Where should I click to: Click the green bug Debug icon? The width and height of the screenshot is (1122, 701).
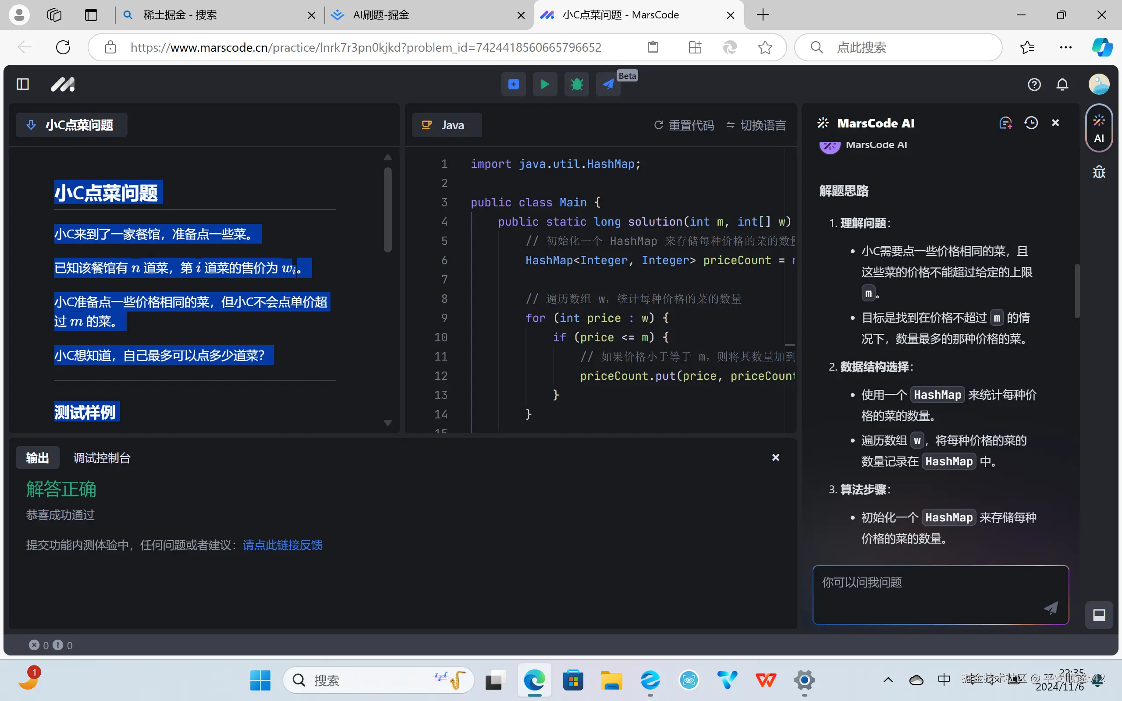[576, 85]
